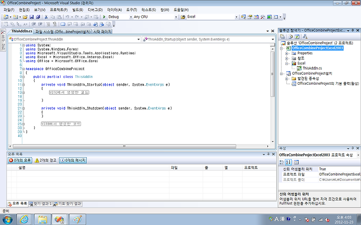Open the Properties Window toolbar icon
The image size is (361, 225).
coord(250,17)
